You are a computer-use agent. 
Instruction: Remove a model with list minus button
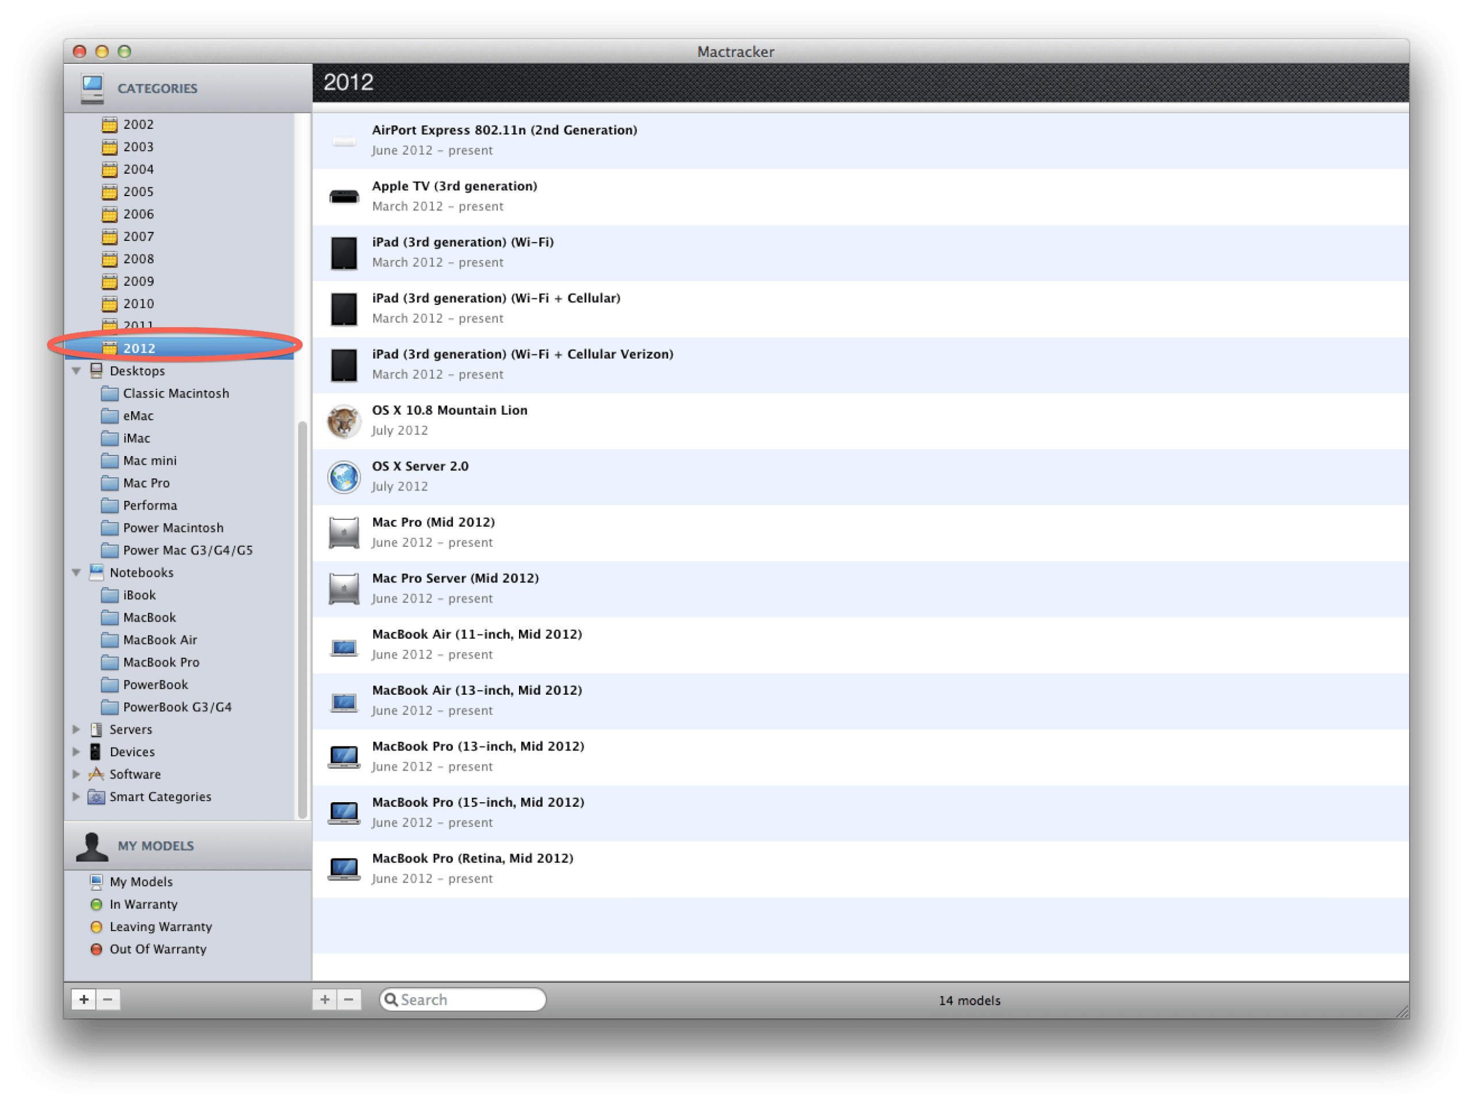[x=349, y=1000]
